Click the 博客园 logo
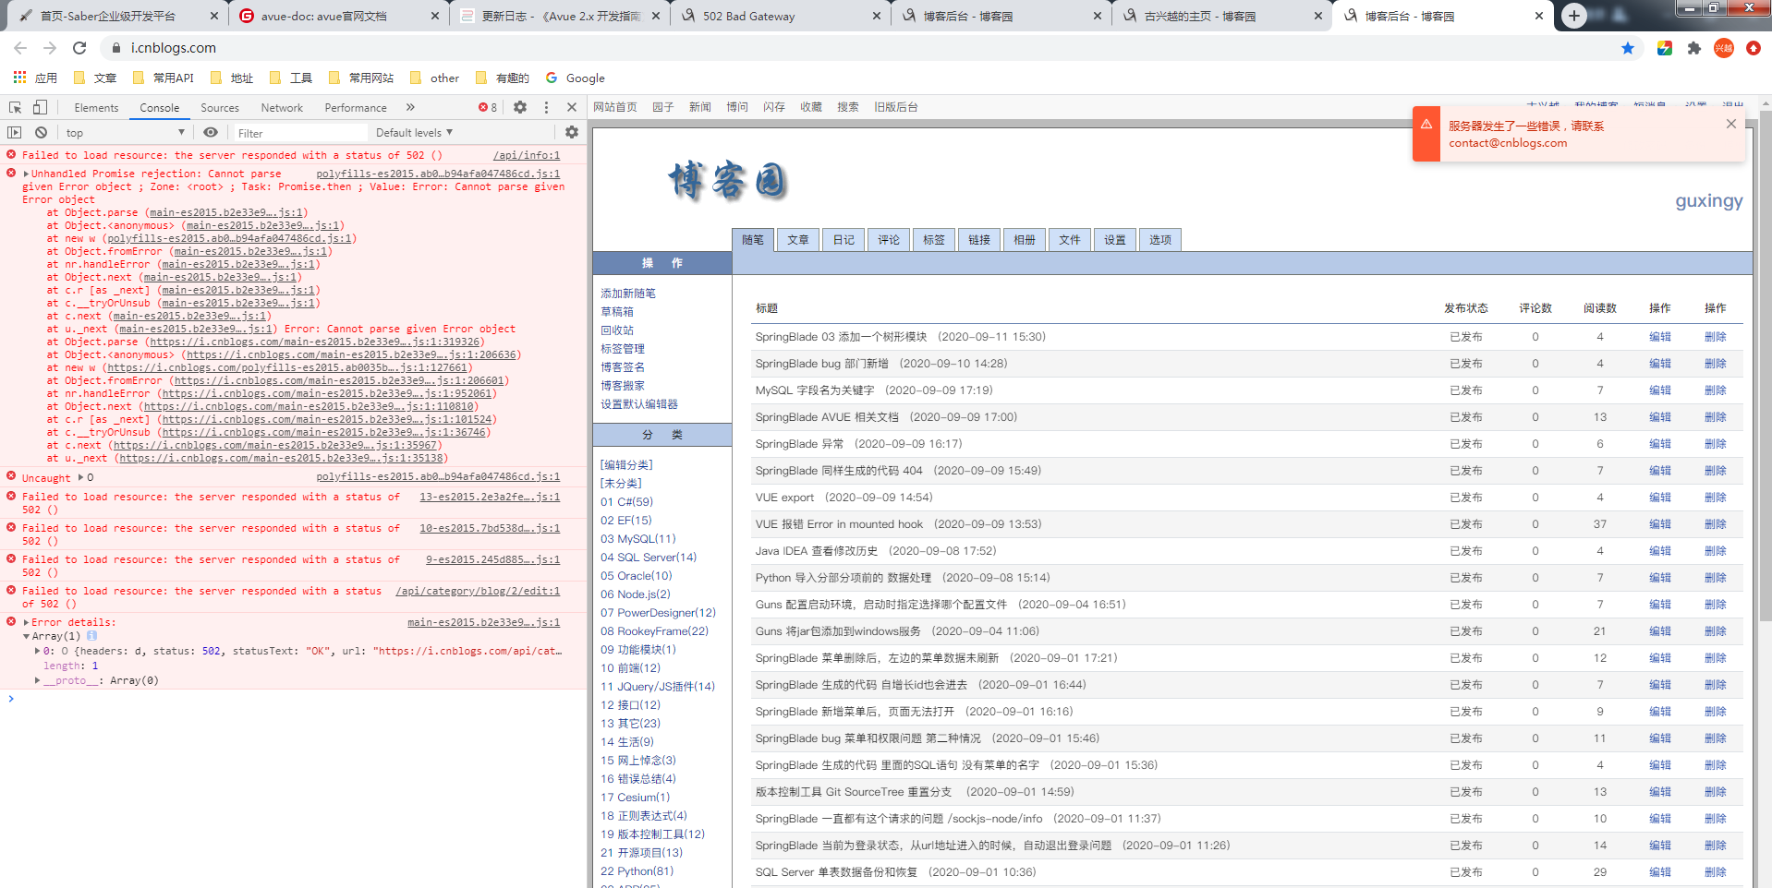1772x888 pixels. point(728,181)
